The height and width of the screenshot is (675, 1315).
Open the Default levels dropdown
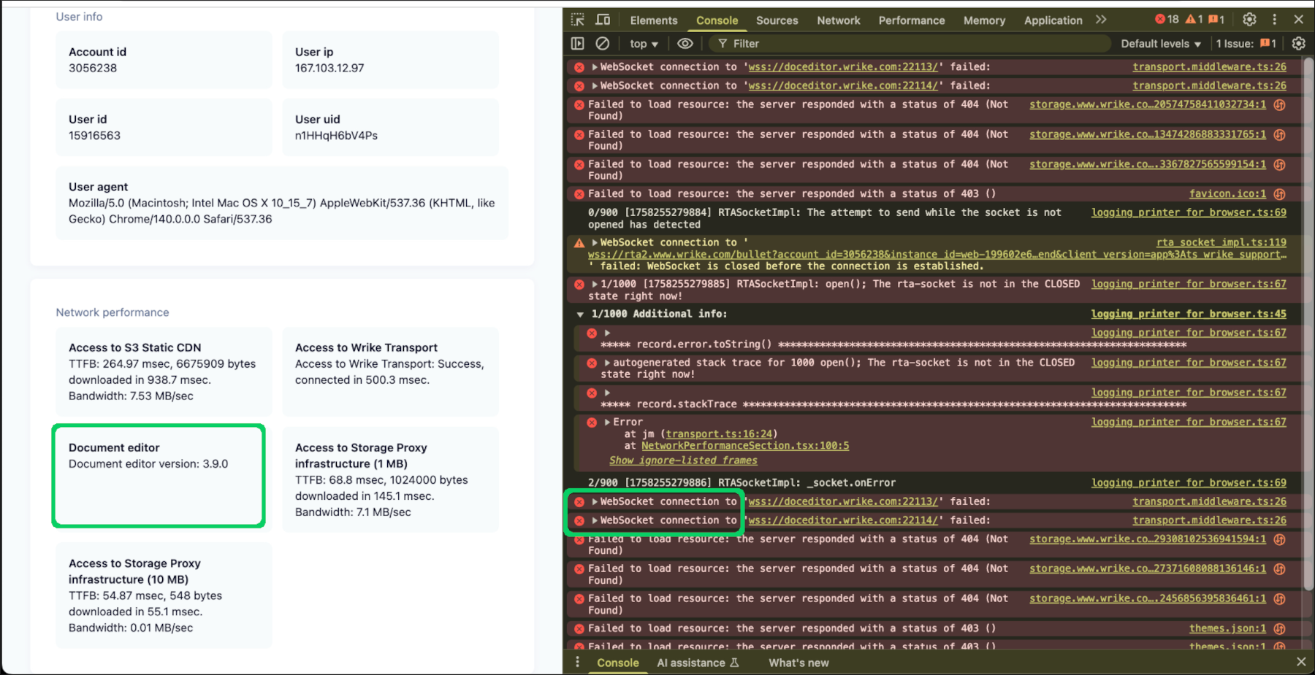[x=1160, y=44]
